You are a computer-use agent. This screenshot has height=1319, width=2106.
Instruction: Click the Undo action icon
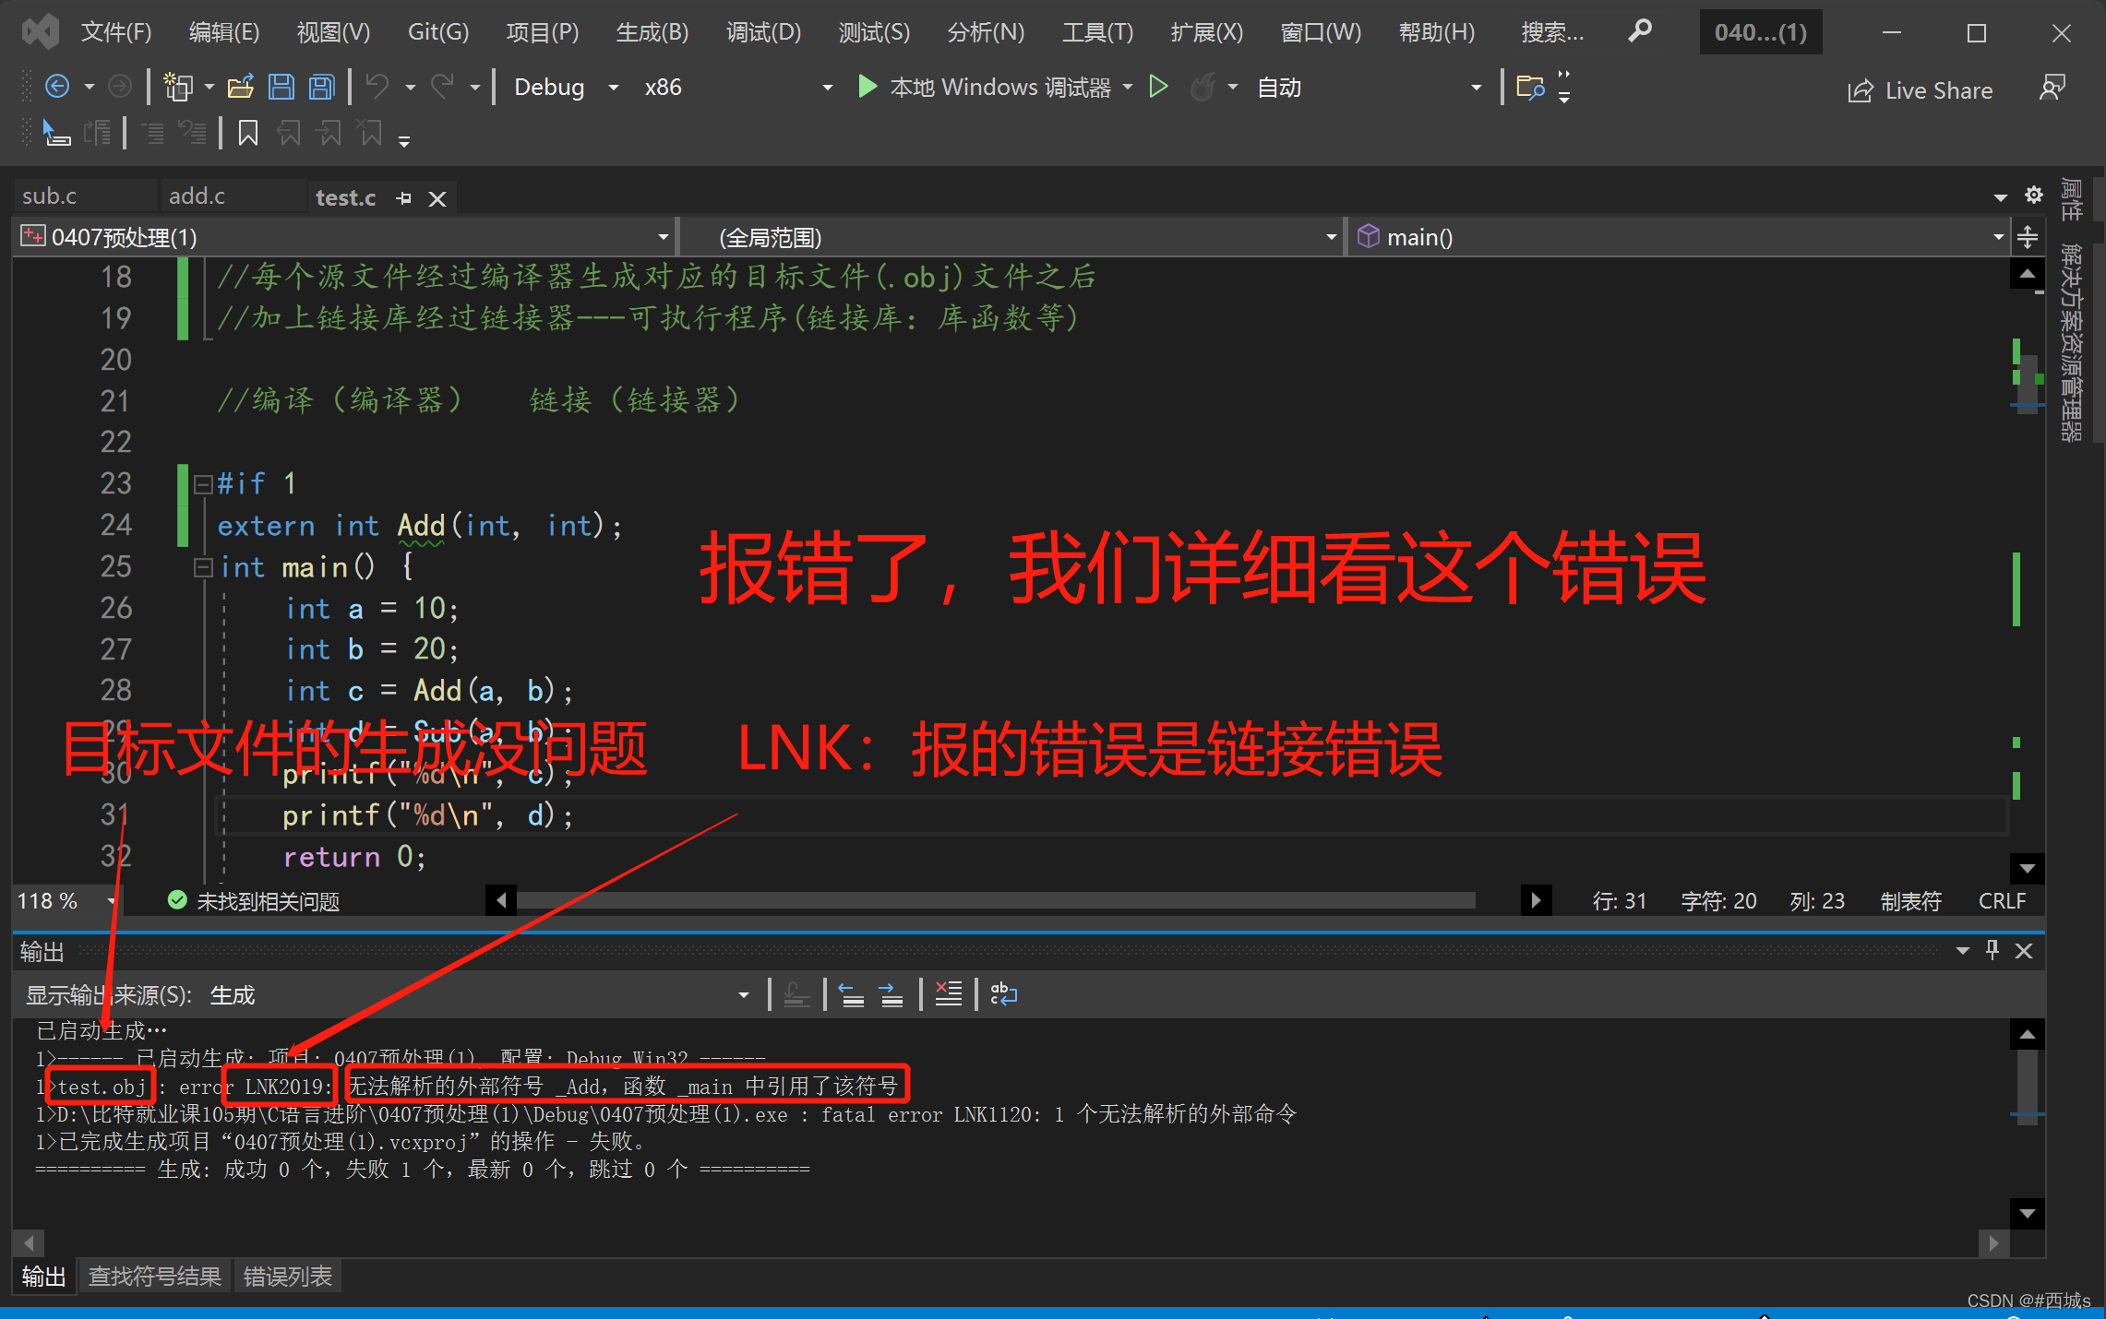pos(376,87)
